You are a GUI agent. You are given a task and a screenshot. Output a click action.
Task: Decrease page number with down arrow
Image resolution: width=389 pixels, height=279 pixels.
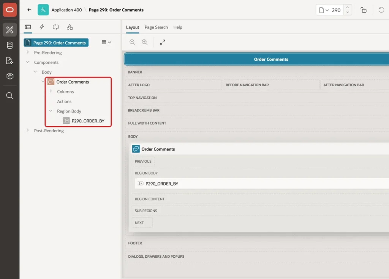(x=348, y=13)
